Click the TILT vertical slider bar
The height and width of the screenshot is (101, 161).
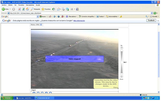122,62
